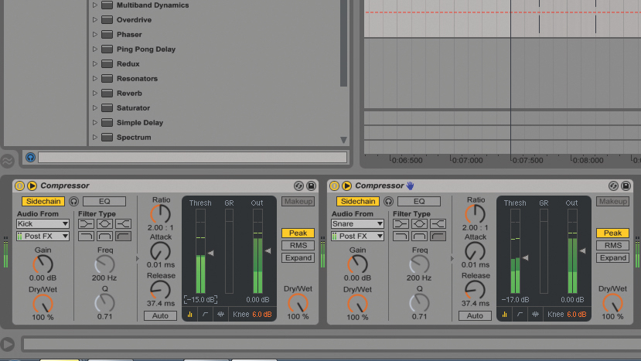Open Audio From Kick dropdown
The width and height of the screenshot is (641, 361).
pos(43,223)
